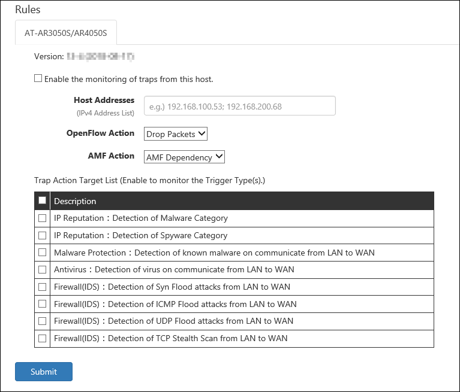Click the Rules page heading

tap(28, 10)
